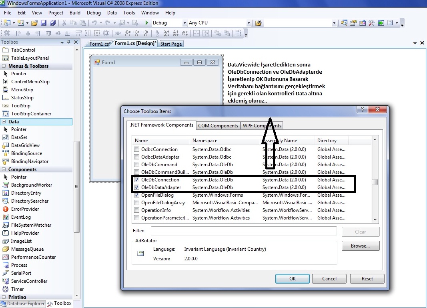Viewport: 427px width, 308px height.
Task: Switch to the COM Components tab
Action: [218, 126]
